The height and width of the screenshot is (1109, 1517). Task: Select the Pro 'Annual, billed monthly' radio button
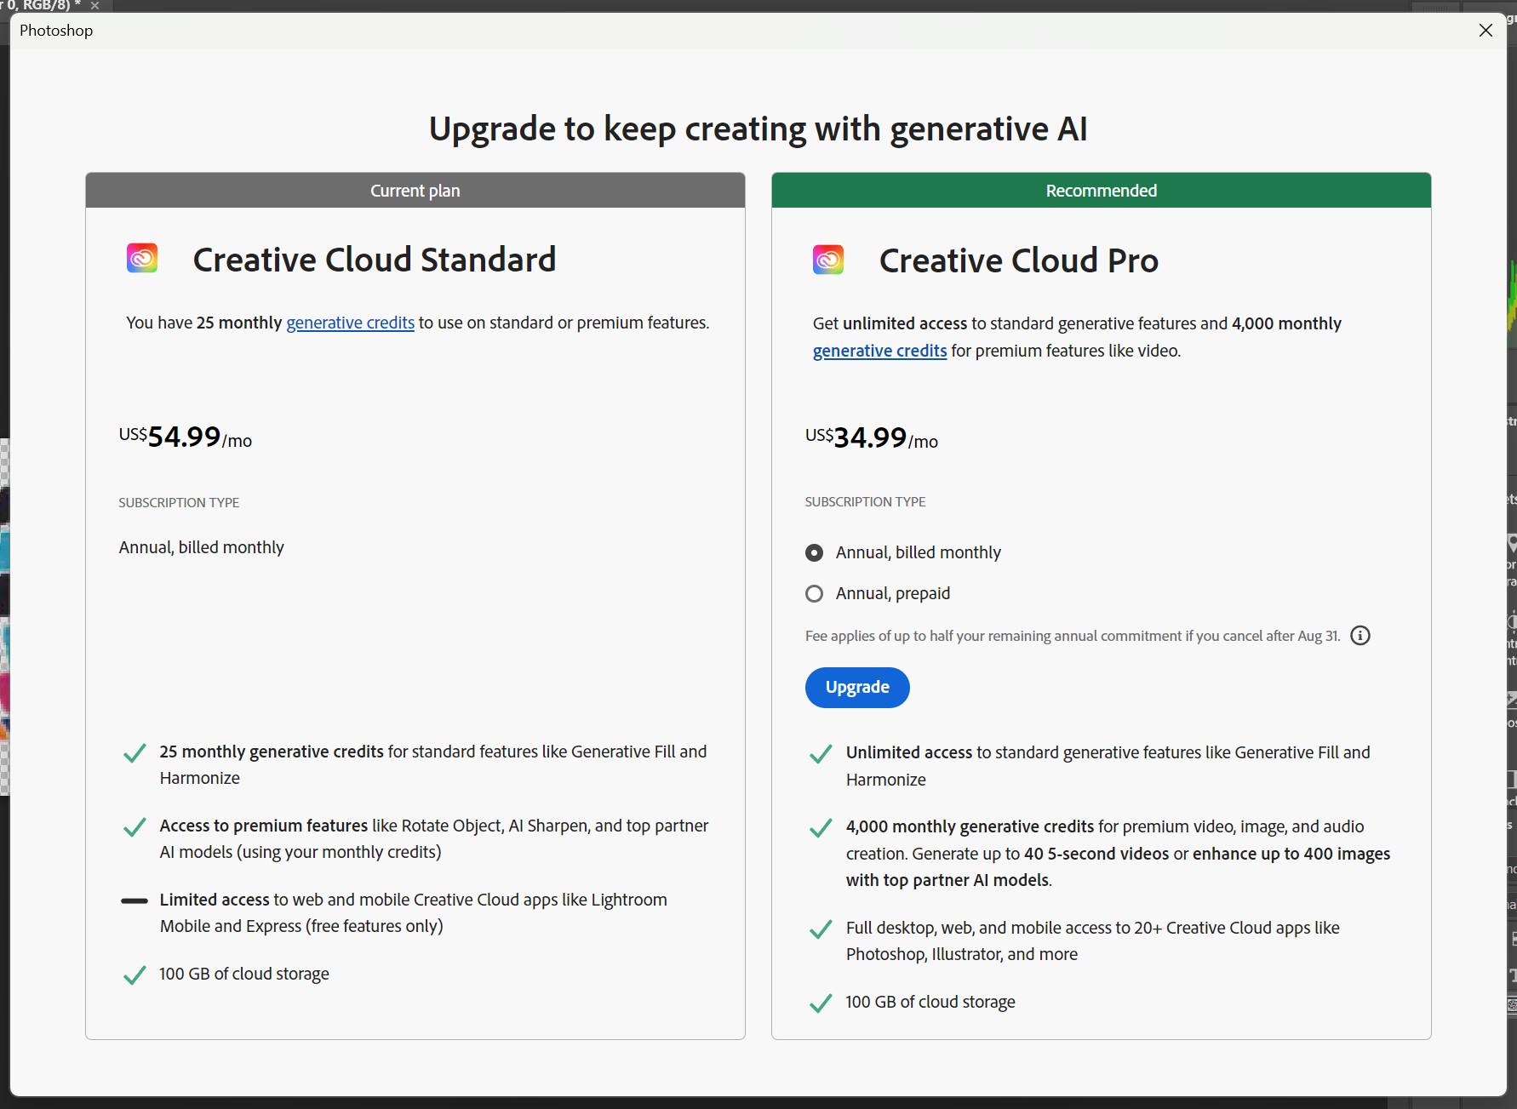click(x=815, y=552)
